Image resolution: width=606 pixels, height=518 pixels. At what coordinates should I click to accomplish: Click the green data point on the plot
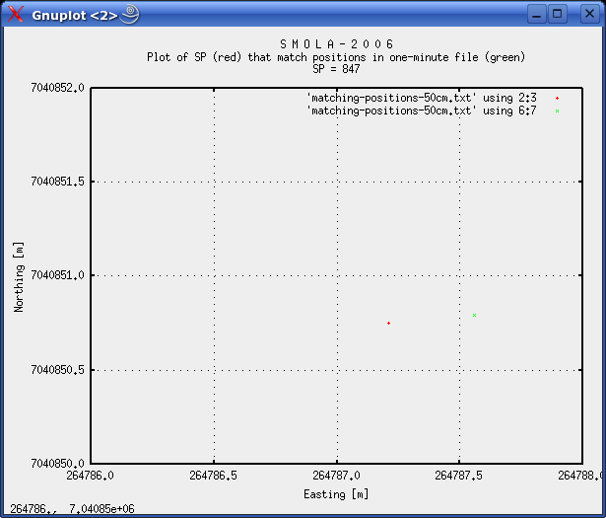pyautogui.click(x=475, y=316)
